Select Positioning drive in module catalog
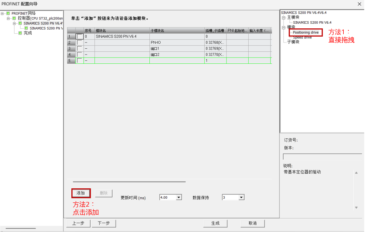This screenshot has height=232, width=365. click(x=306, y=32)
